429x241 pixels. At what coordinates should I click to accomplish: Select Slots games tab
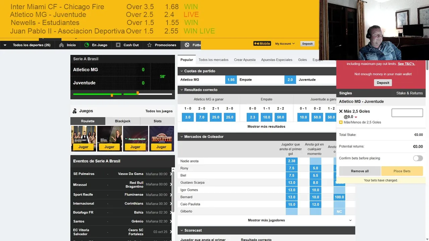coord(158,121)
